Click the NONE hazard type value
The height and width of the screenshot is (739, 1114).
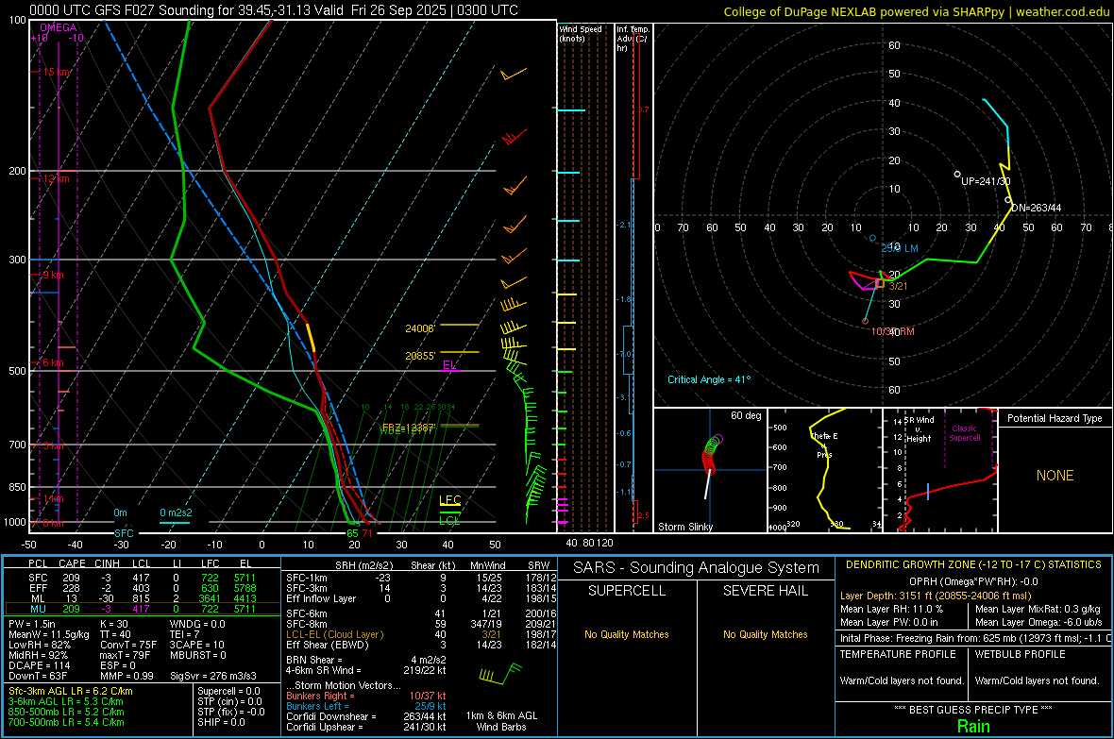(x=1055, y=476)
